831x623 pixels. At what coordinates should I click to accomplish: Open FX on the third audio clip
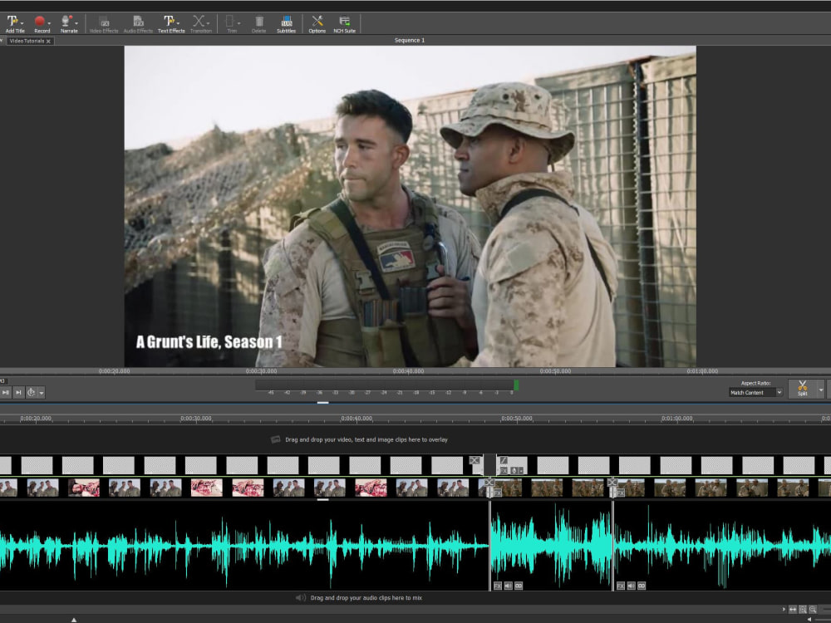[621, 586]
